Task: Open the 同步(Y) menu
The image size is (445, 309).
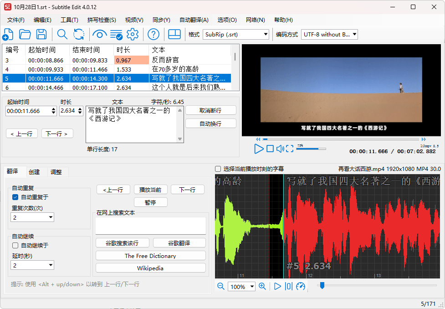Action: tap(161, 20)
